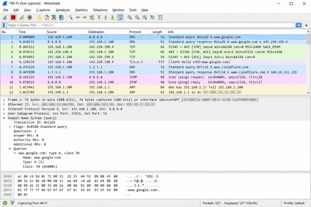Select the Name: www.google.com field
This screenshot has width=311, height=207.
(42, 158)
